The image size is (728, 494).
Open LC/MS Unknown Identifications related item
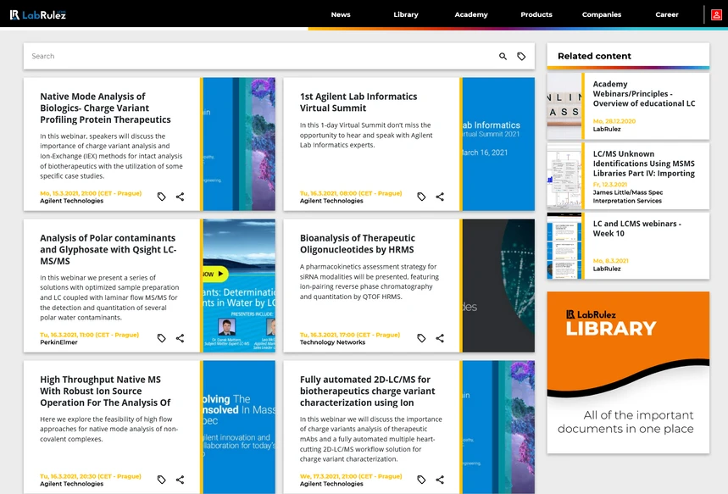pyautogui.click(x=644, y=164)
